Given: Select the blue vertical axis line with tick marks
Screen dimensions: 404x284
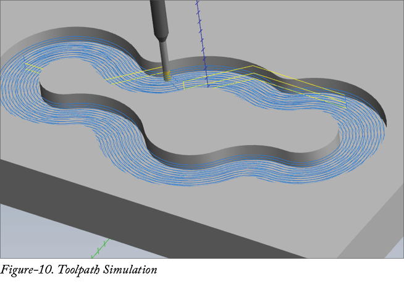Looking at the screenshot, I should coord(201,37).
